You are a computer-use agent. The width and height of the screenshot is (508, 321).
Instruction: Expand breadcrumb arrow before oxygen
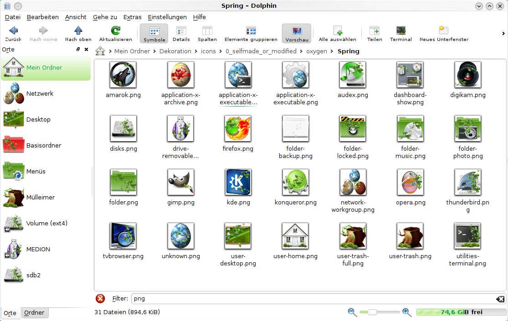tap(301, 51)
